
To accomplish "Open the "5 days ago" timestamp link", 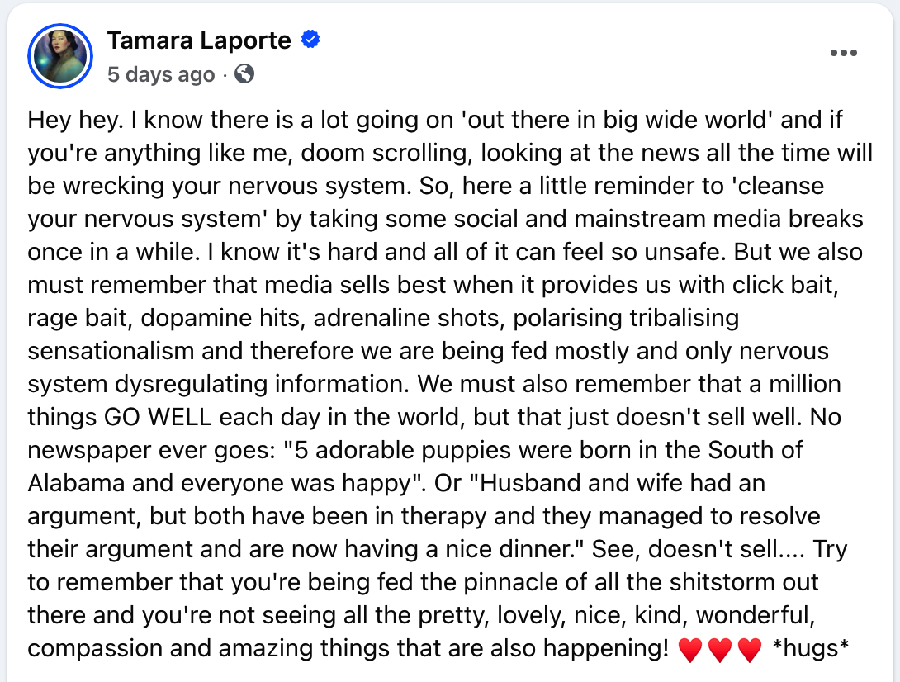I will click(x=161, y=74).
